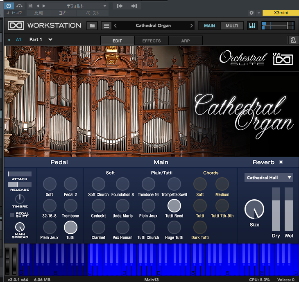Toggle the Reverb on/off square
The height and width of the screenshot is (282, 299).
point(281,162)
